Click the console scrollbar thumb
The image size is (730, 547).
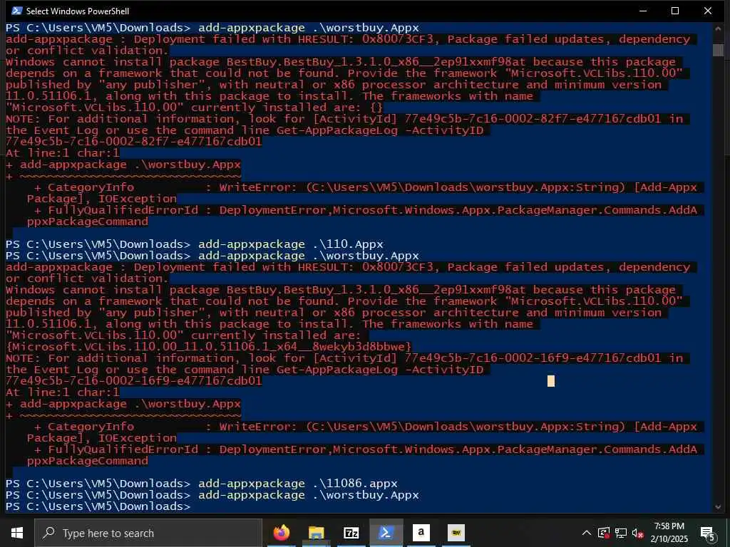[718, 50]
